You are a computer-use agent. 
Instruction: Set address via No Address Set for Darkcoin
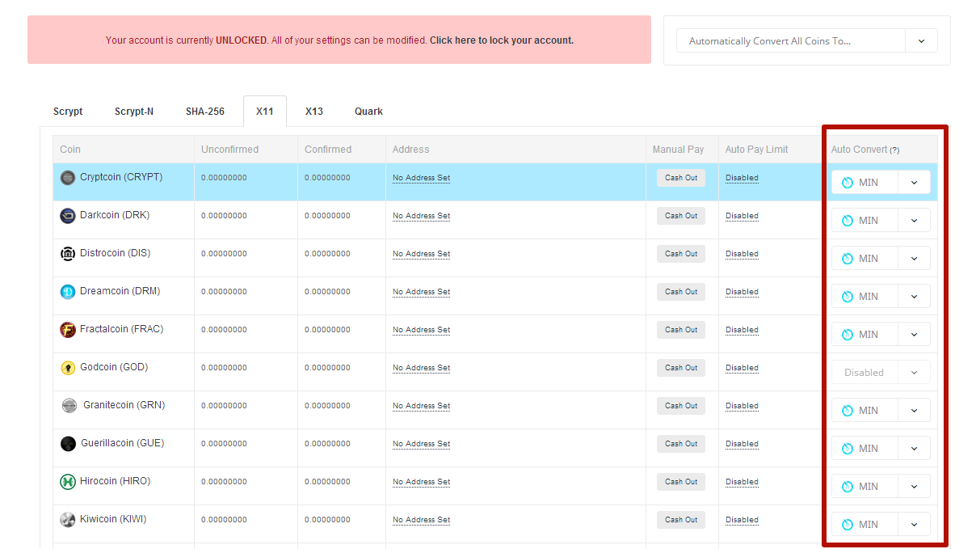[421, 216]
